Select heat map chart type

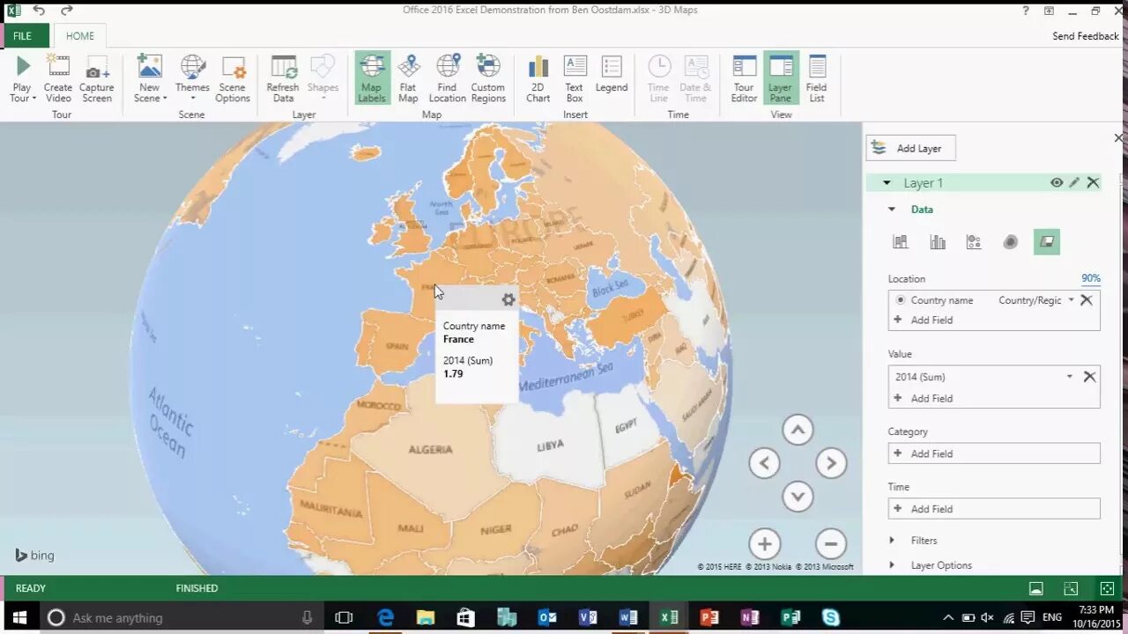point(1011,242)
